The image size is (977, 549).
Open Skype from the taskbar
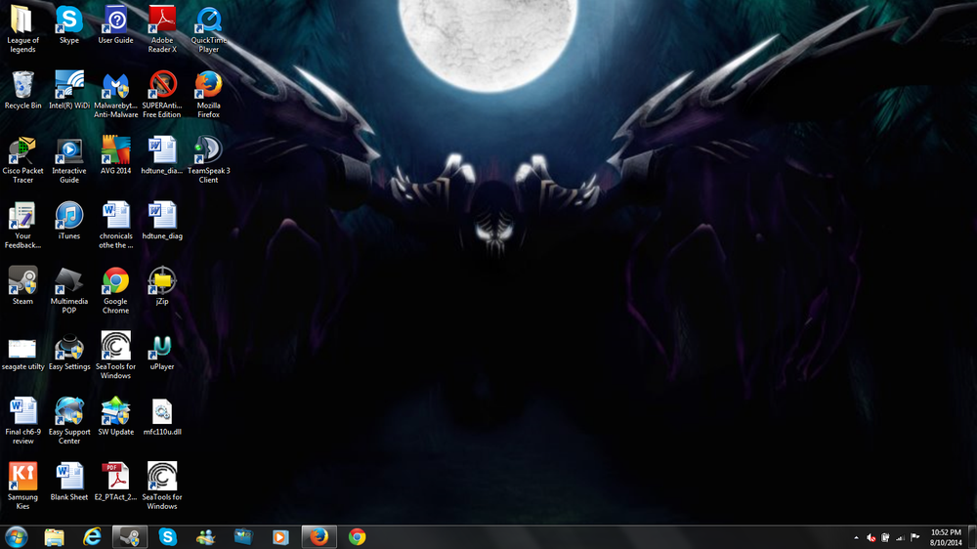[168, 536]
